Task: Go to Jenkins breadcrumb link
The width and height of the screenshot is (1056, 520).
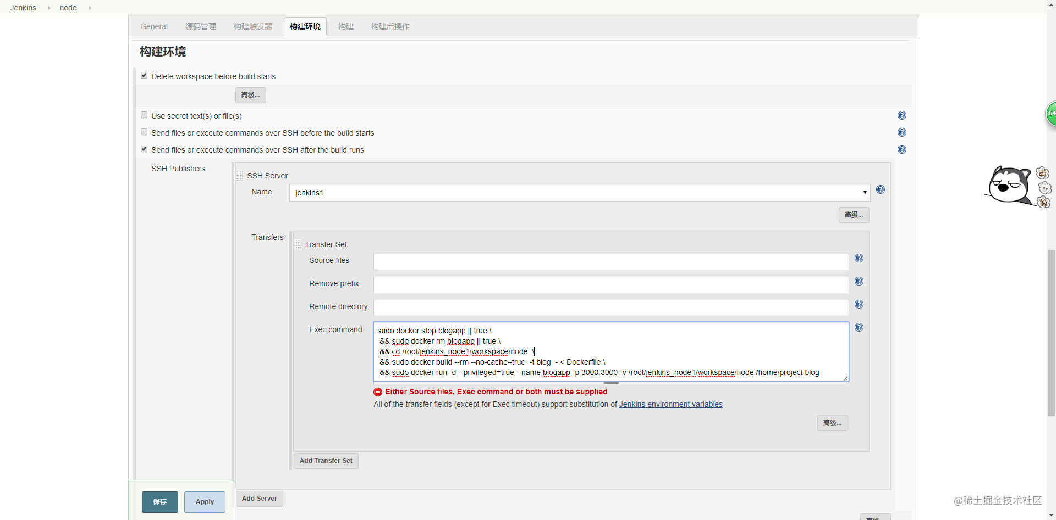Action: [x=23, y=8]
